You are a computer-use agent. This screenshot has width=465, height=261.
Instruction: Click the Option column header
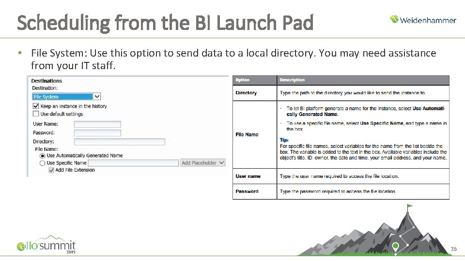tap(243, 80)
